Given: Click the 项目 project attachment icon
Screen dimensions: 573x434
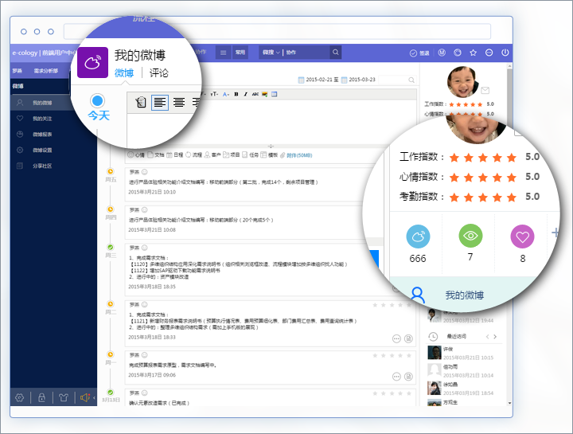Looking at the screenshot, I should (x=232, y=155).
